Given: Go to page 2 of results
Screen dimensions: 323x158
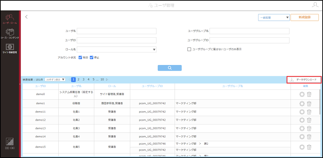Looking at the screenshot, I should point(79,79).
